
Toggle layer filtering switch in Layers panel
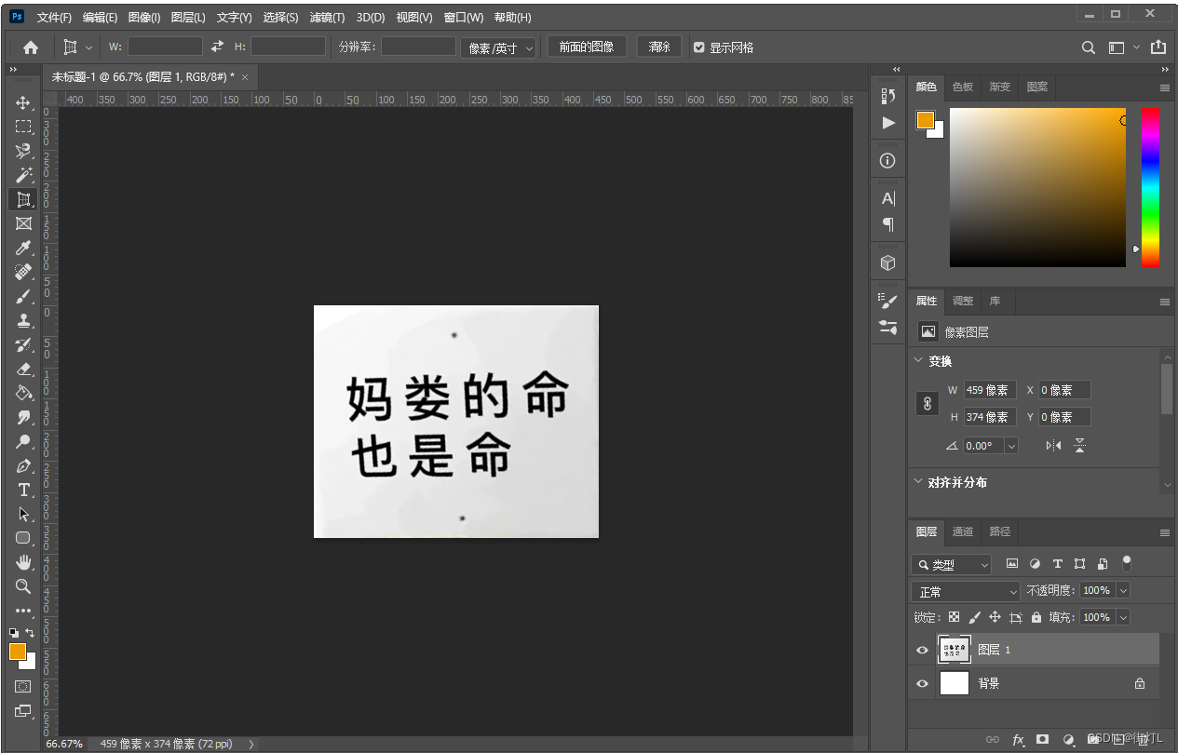(x=1127, y=563)
